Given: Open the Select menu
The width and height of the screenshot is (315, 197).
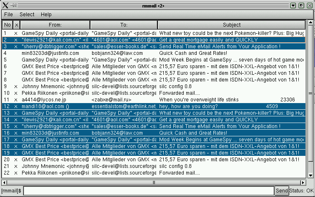Looking at the screenshot, I should point(27,15).
